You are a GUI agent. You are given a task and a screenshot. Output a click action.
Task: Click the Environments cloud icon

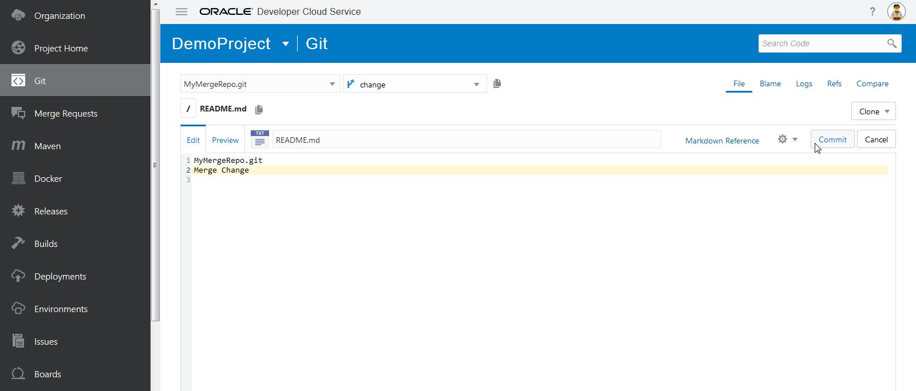18,308
